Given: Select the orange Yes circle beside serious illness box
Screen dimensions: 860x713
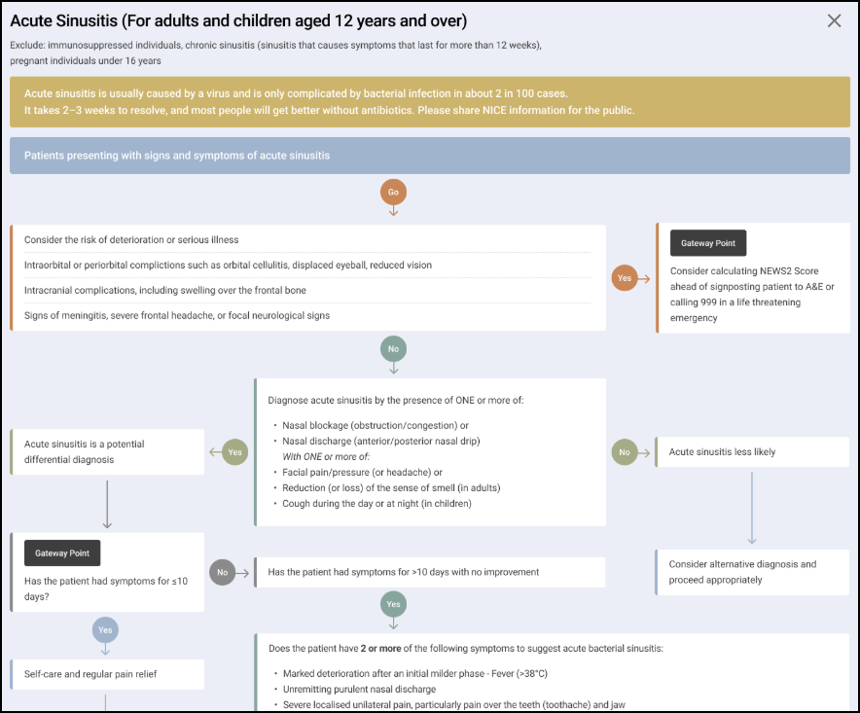Looking at the screenshot, I should pyautogui.click(x=625, y=278).
